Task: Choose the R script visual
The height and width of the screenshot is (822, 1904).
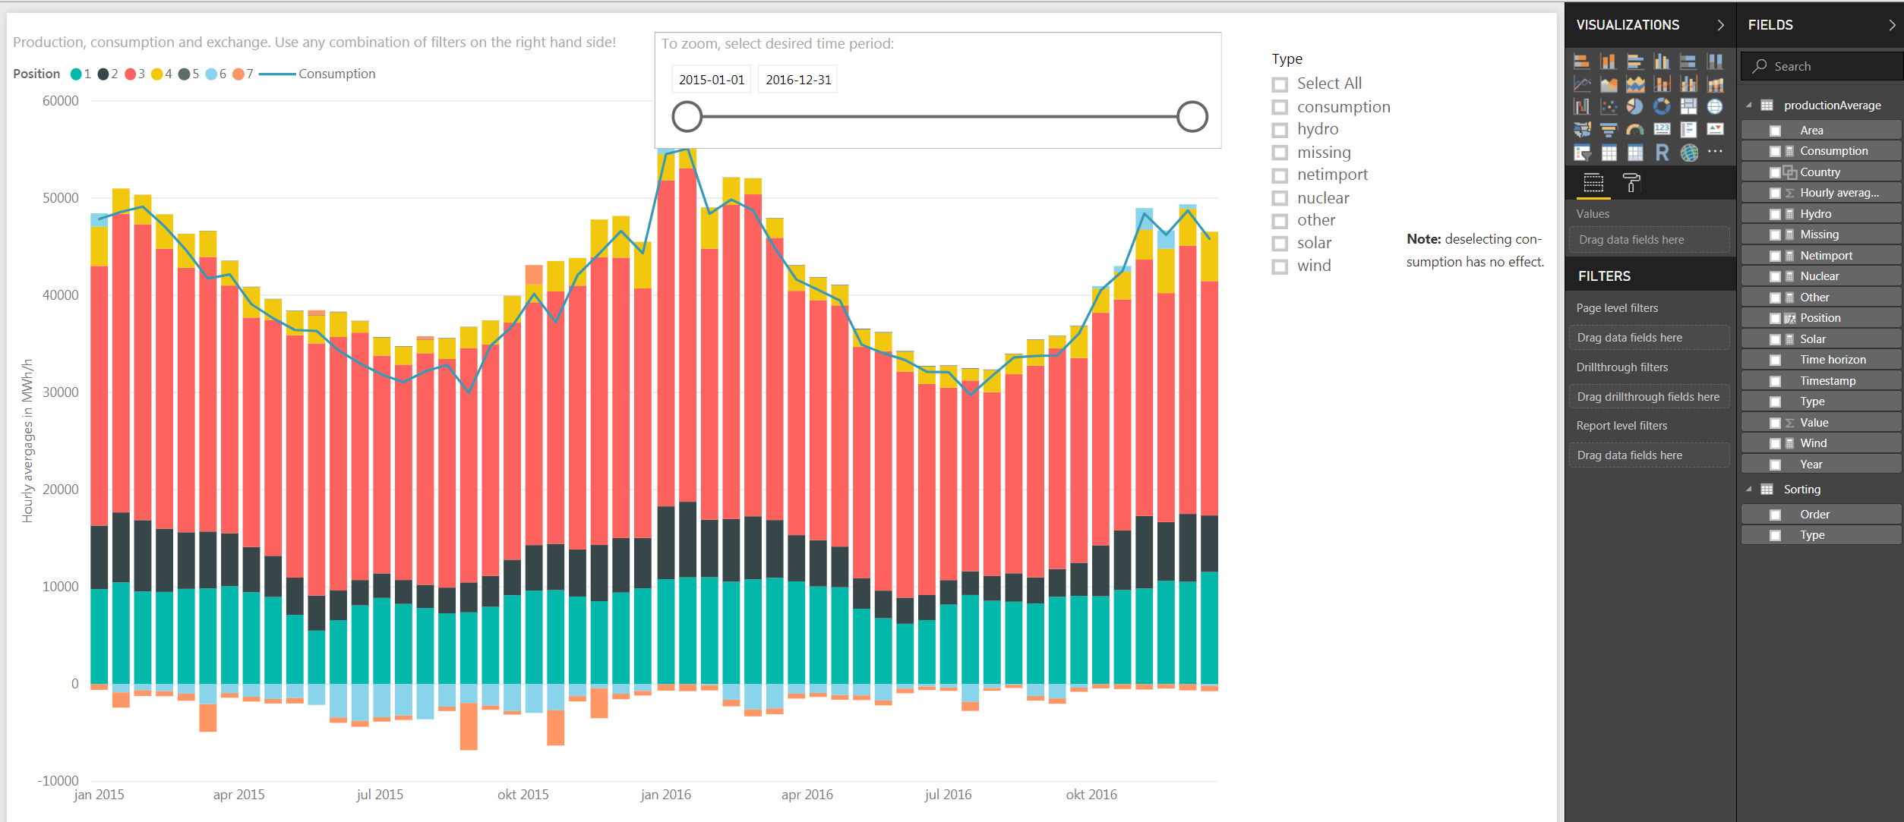Action: coord(1662,153)
